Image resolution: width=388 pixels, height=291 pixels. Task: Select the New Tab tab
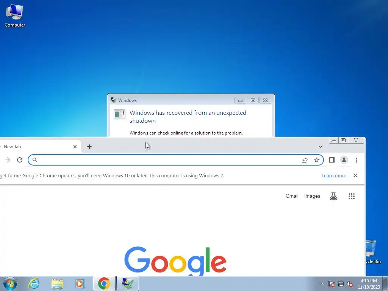coord(39,147)
